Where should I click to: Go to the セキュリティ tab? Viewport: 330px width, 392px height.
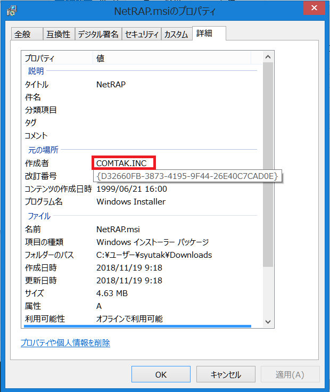(142, 34)
